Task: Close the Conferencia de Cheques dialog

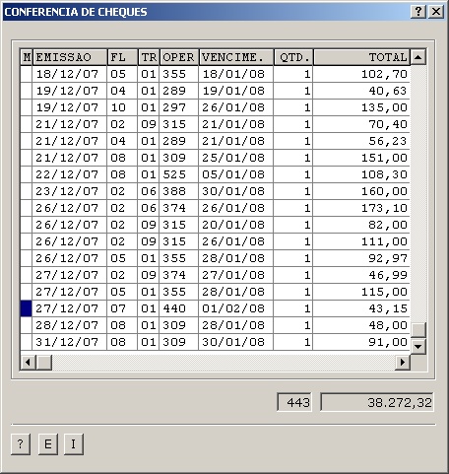Action: coord(436,12)
